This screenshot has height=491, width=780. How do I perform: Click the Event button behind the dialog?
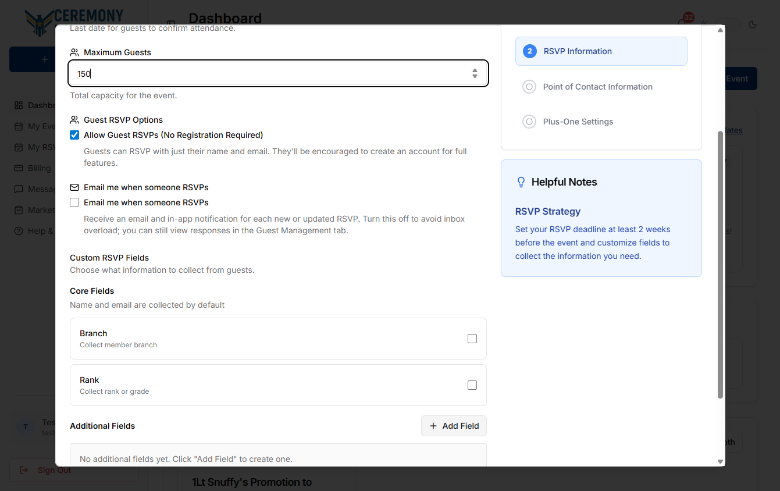740,79
